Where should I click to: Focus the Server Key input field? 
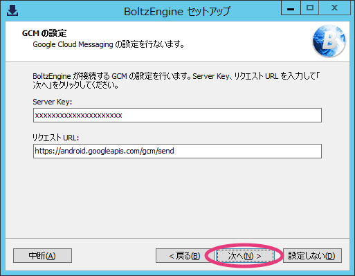click(x=177, y=115)
